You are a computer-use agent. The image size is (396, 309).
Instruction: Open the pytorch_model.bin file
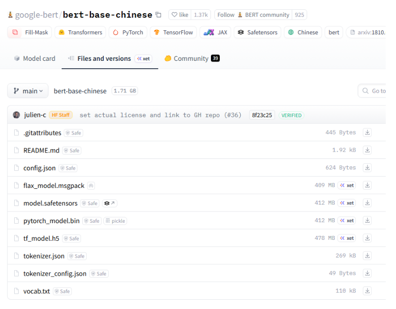[51, 221]
